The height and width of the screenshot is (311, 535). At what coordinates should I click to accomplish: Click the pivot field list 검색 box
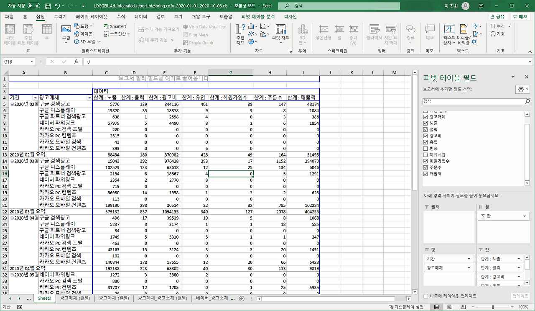476,101
